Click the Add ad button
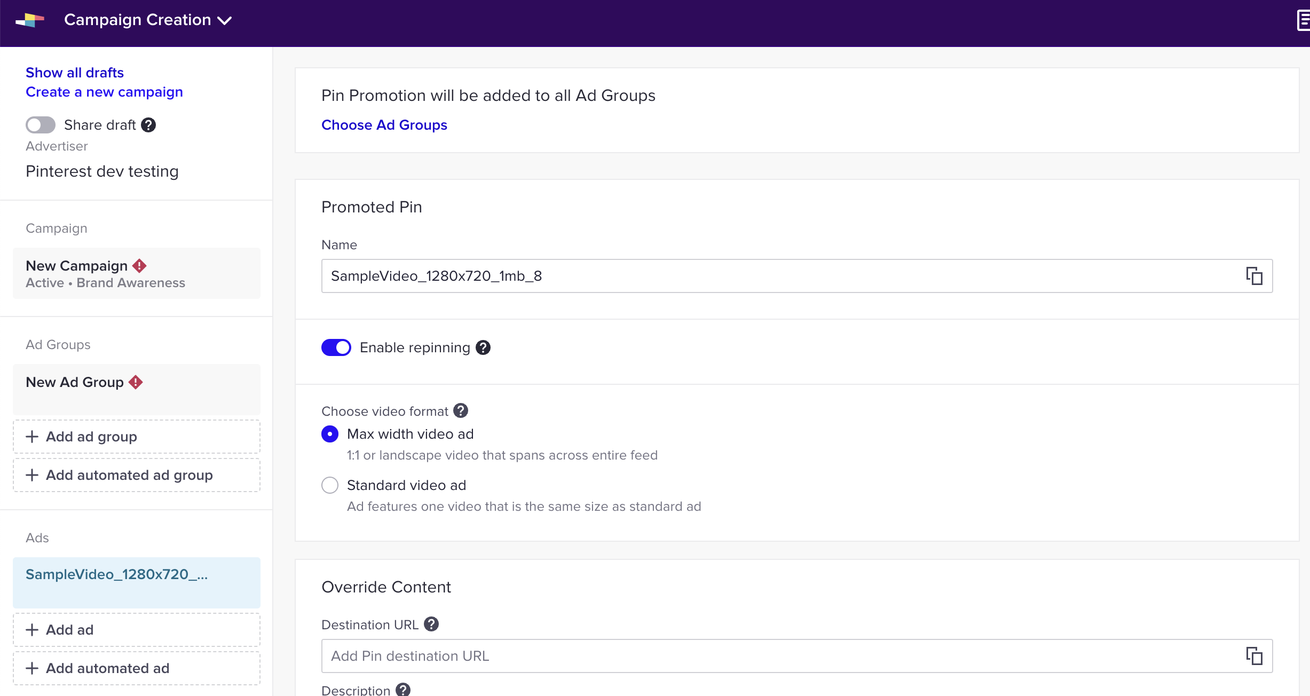Screen dimensions: 1310x696 (137, 630)
